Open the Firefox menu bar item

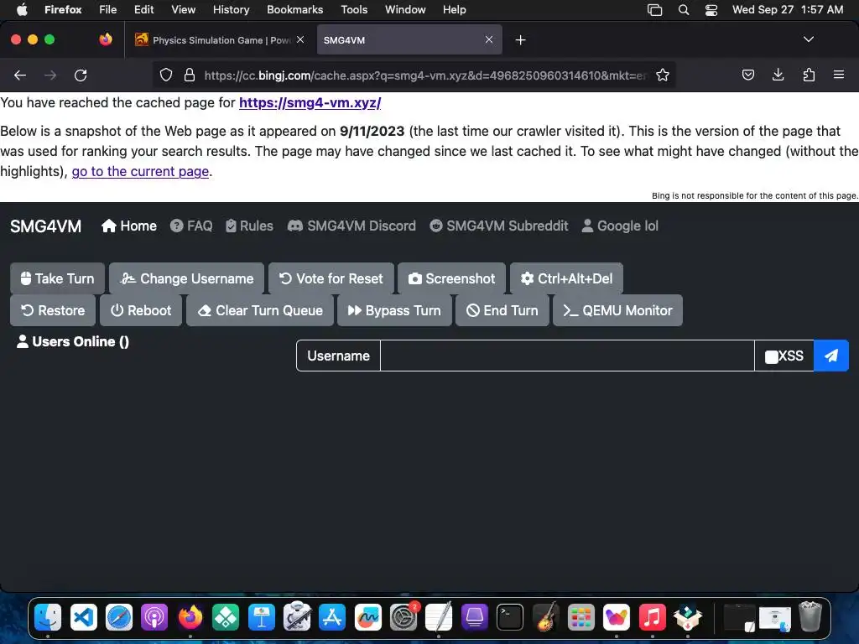pyautogui.click(x=63, y=9)
